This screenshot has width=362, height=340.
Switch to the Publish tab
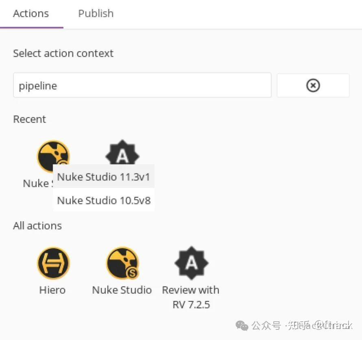coord(96,13)
